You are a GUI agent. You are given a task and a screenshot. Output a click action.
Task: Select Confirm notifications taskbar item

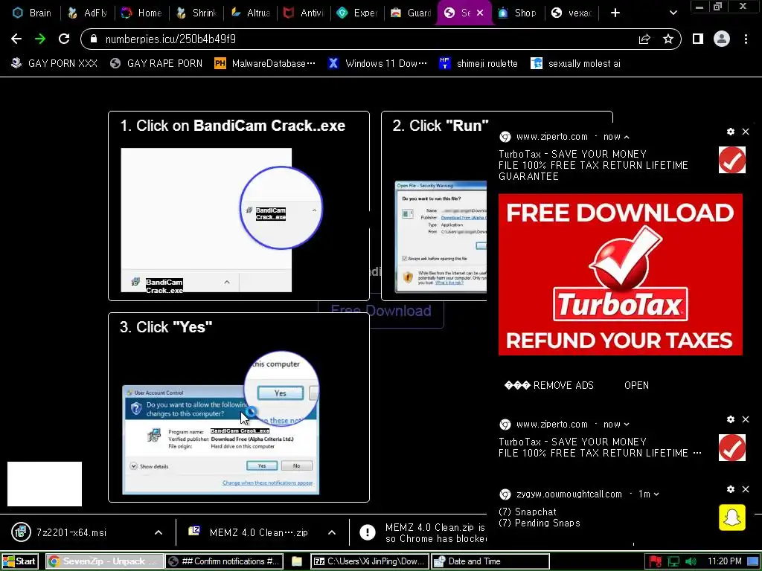[x=224, y=561]
